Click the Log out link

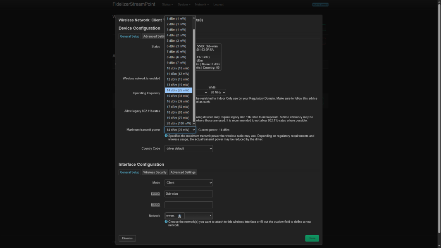pyautogui.click(x=218, y=5)
